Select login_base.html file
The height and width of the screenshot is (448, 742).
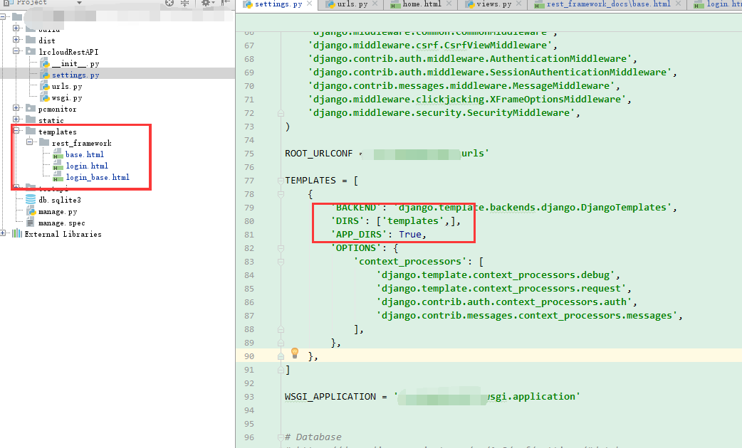(97, 177)
